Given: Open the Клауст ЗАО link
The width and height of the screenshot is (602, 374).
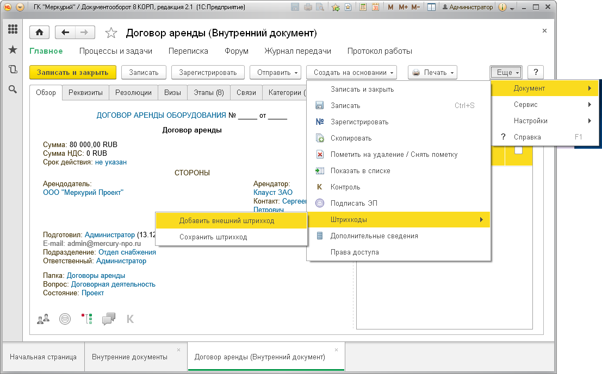Looking at the screenshot, I should pos(273,192).
